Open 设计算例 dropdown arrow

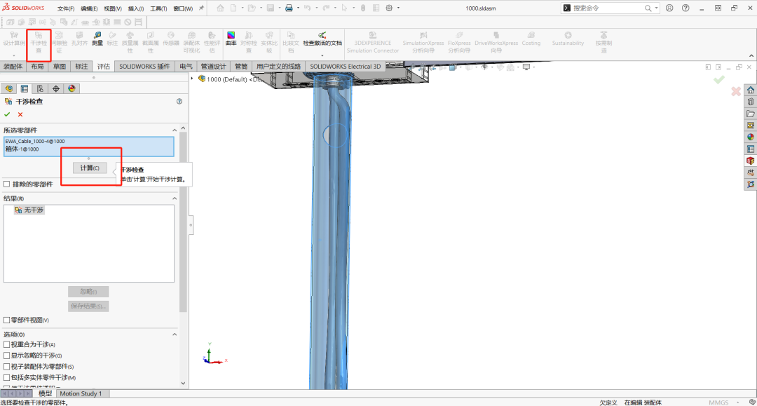tap(14, 56)
